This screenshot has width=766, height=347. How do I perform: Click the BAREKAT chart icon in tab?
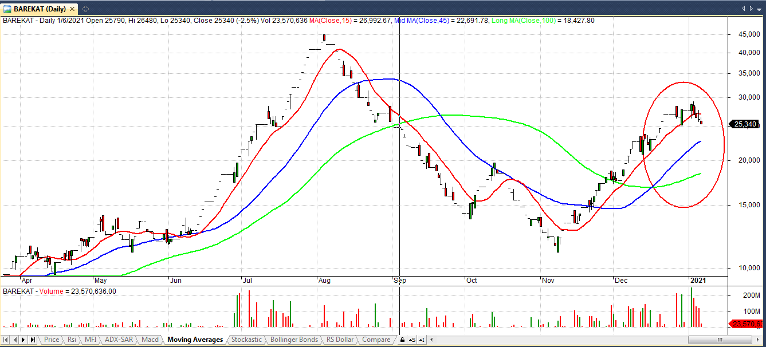[x=7, y=9]
